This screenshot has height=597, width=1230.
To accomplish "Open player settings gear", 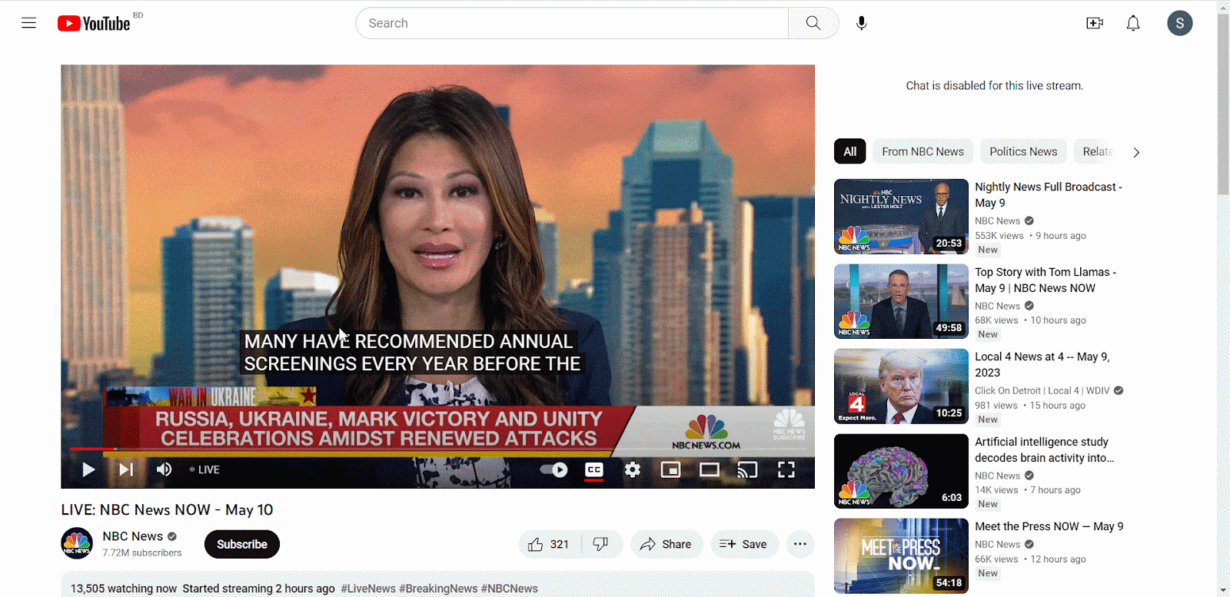I will [x=633, y=469].
